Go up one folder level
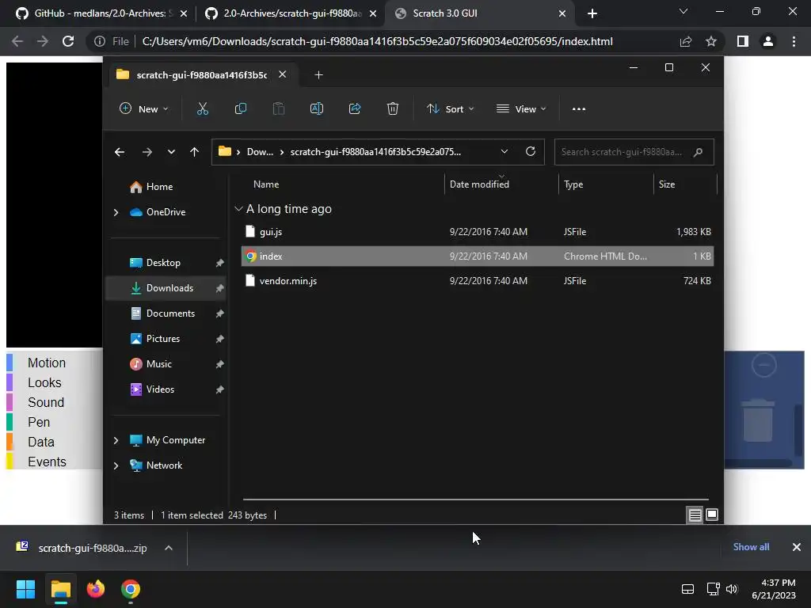Screen dimensions: 811x608 click(x=195, y=152)
